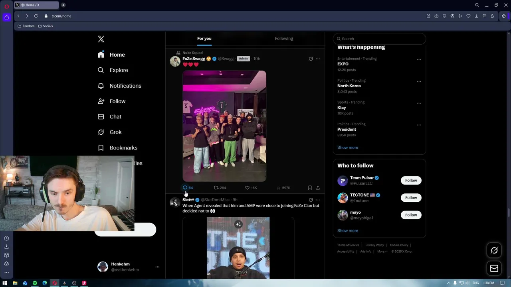The height and width of the screenshot is (287, 511).
Task: Open more options for EXPO trend
Action: click(419, 59)
